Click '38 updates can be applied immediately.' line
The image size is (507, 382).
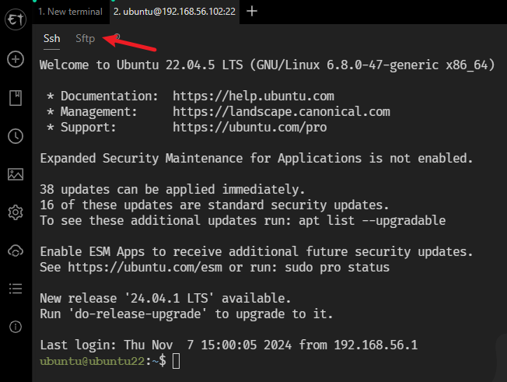pyautogui.click(x=173, y=190)
